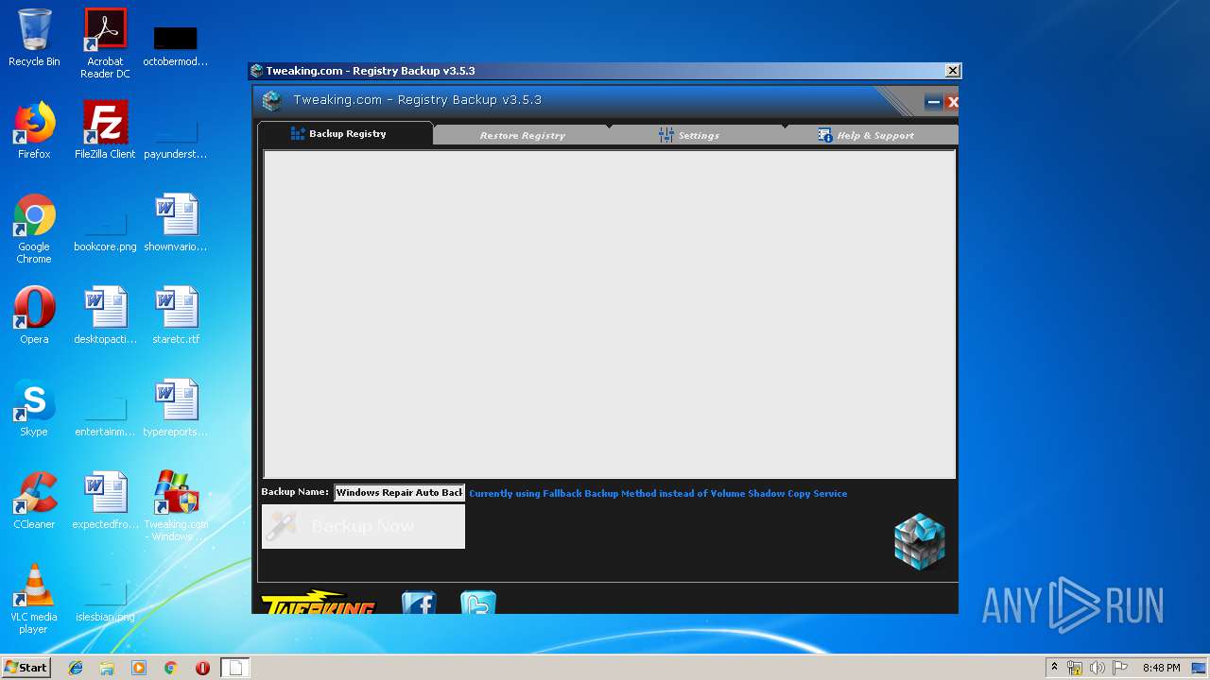Screen dimensions: 1210x680
Task: Select the Firefox desktop shortcut
Action: 34,130
